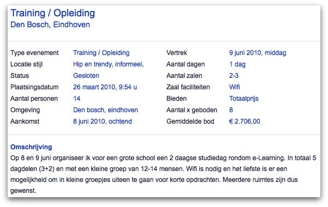
Task: Click the average bid € 2.706,00
Action: [x=244, y=121]
